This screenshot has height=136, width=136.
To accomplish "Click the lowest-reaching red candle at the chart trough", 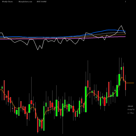I will (x=38, y=125).
